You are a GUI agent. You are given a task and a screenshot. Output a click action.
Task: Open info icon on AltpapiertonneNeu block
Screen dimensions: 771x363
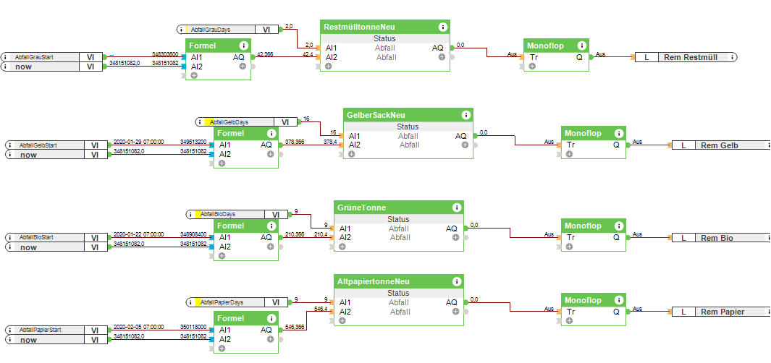click(x=456, y=281)
